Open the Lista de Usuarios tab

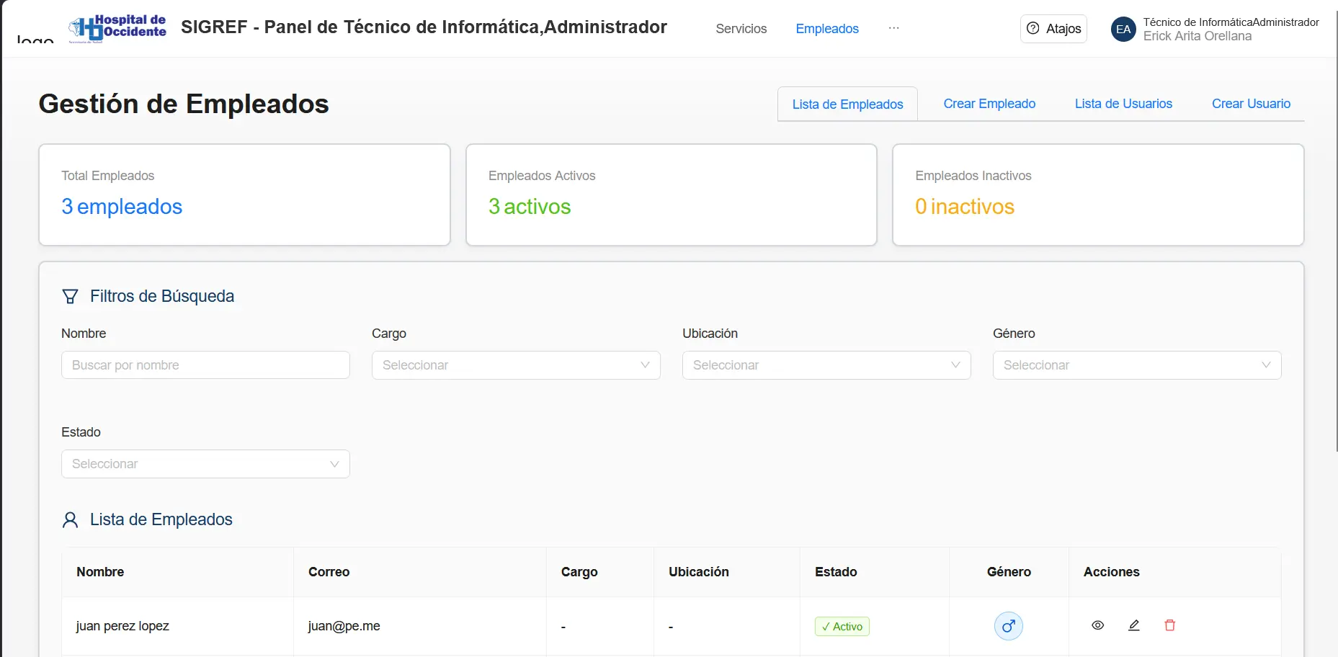pyautogui.click(x=1123, y=104)
